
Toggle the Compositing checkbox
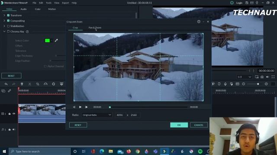pos(8,21)
